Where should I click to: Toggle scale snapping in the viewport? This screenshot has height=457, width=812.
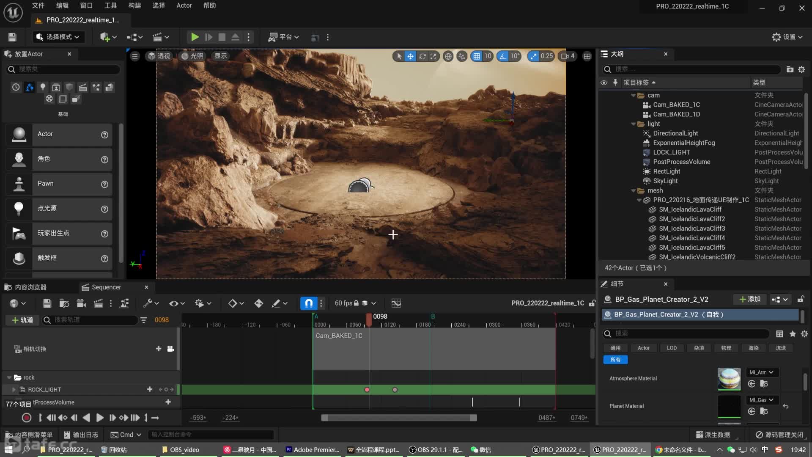(x=533, y=56)
